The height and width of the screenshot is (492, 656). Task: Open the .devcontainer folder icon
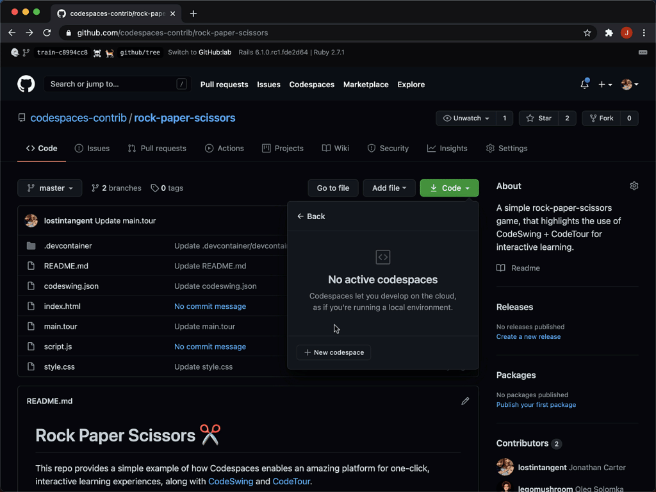31,245
